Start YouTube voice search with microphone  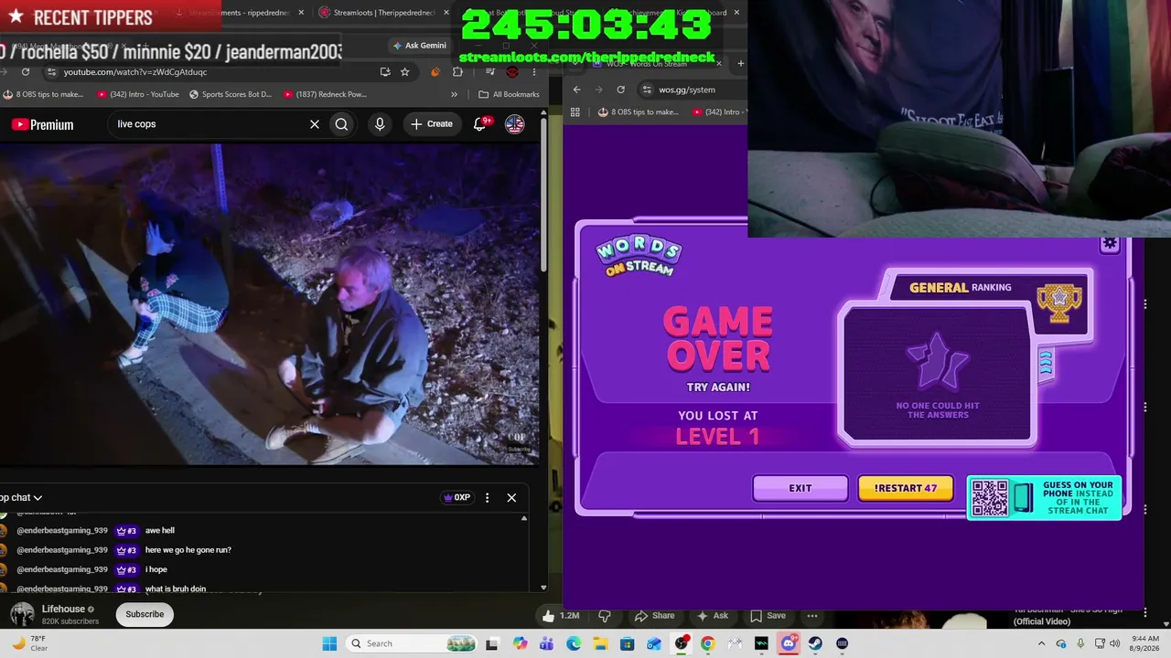coord(380,124)
